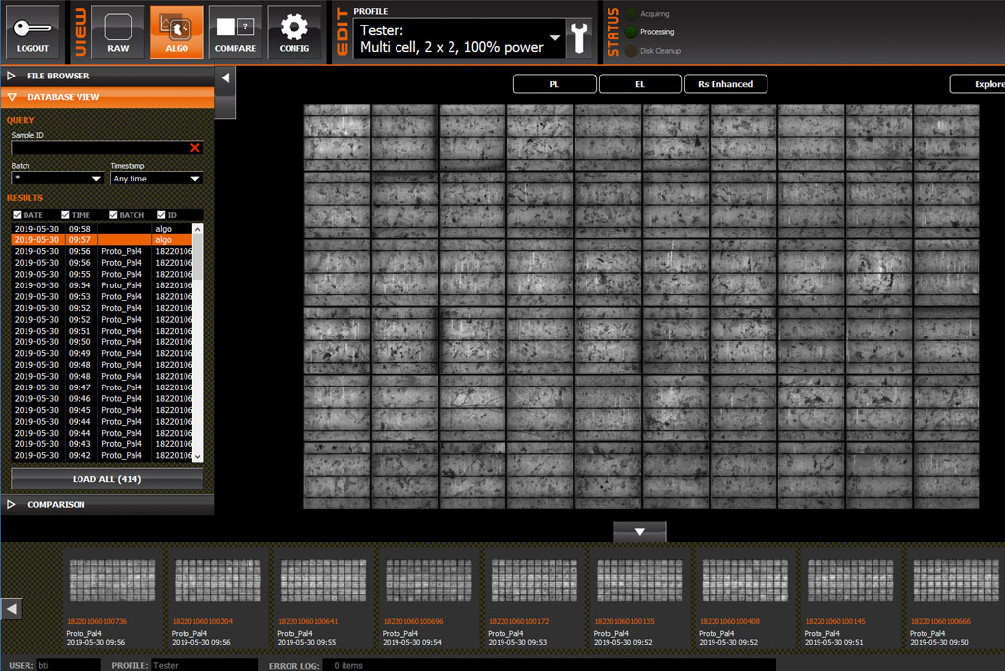Click the Explore button
Viewport: 1005px width, 671px height.
point(979,84)
